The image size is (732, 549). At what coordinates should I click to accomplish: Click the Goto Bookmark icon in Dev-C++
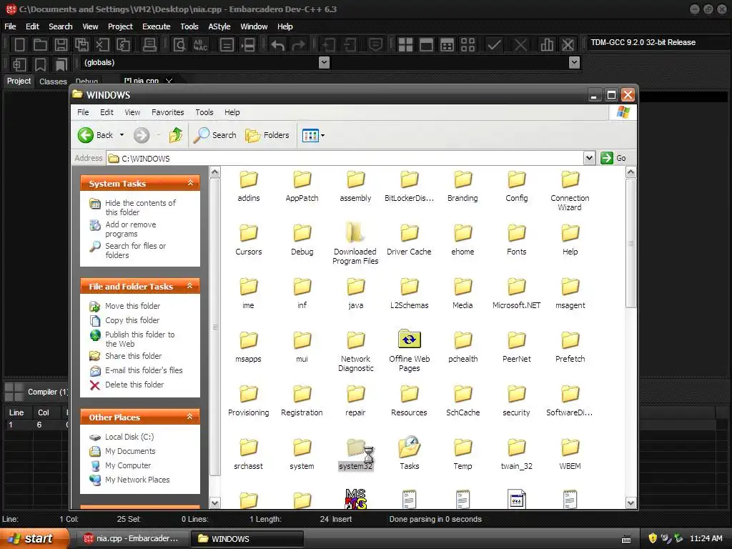point(61,64)
